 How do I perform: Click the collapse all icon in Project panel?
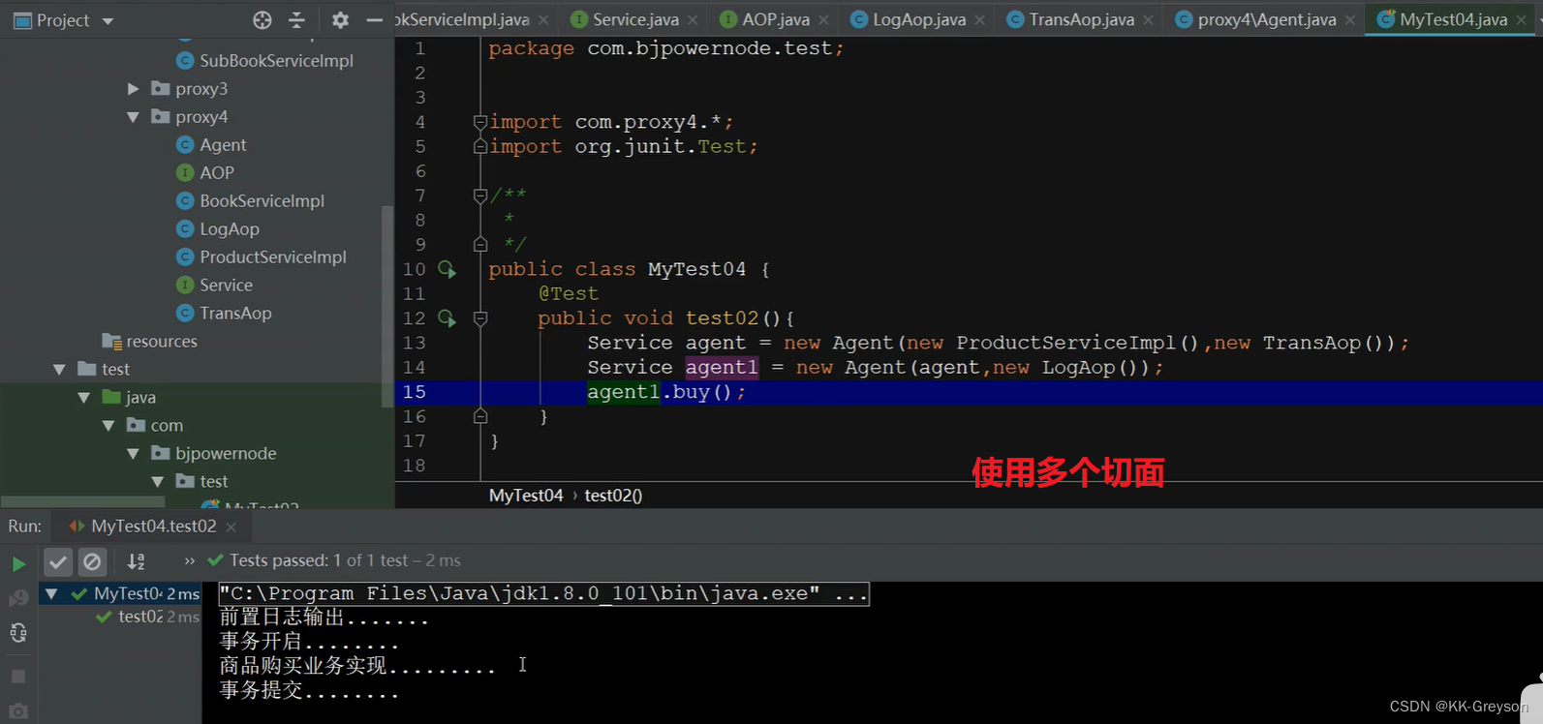[x=296, y=20]
